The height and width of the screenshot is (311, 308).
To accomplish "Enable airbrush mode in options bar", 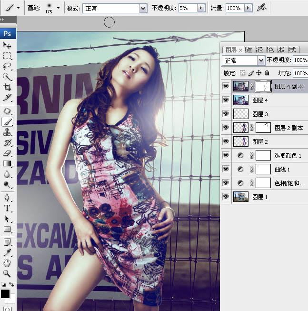I will [261, 8].
